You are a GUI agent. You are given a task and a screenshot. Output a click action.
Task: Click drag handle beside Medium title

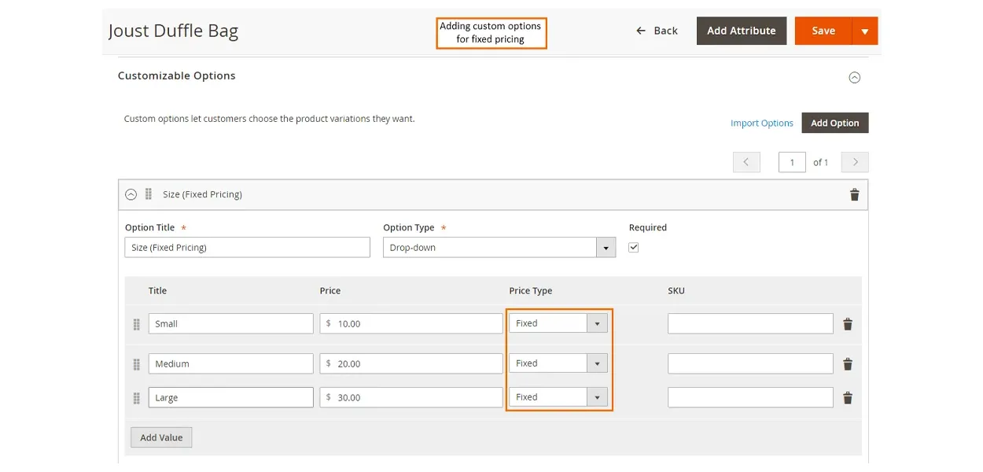click(x=137, y=364)
